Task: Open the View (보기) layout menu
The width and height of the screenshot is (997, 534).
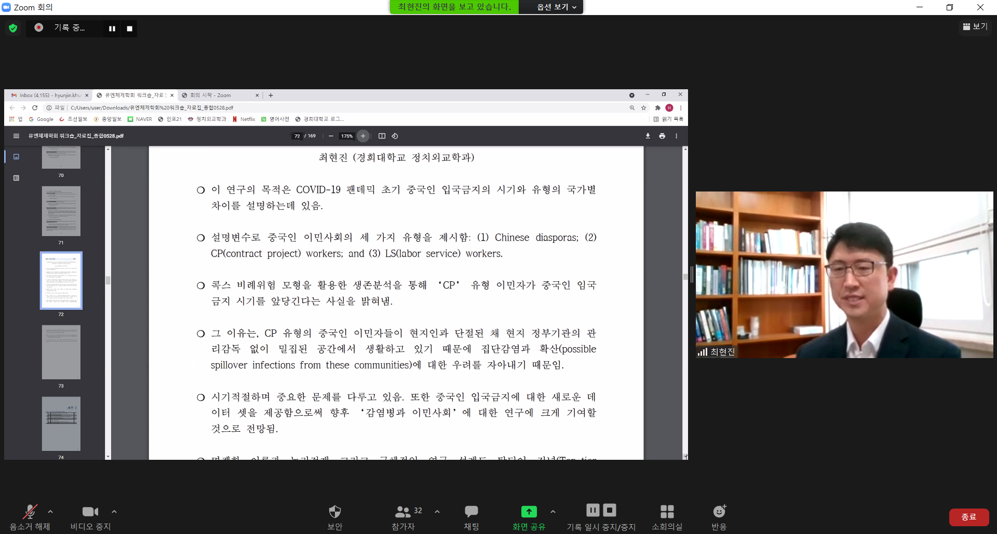Action: (975, 26)
